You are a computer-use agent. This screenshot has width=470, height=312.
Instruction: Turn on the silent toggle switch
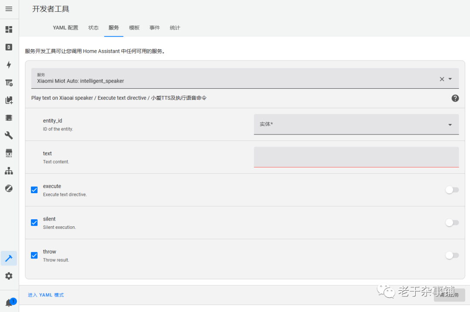point(452,222)
